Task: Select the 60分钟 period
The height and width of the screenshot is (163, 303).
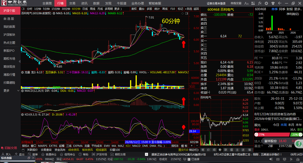Action: (76, 9)
